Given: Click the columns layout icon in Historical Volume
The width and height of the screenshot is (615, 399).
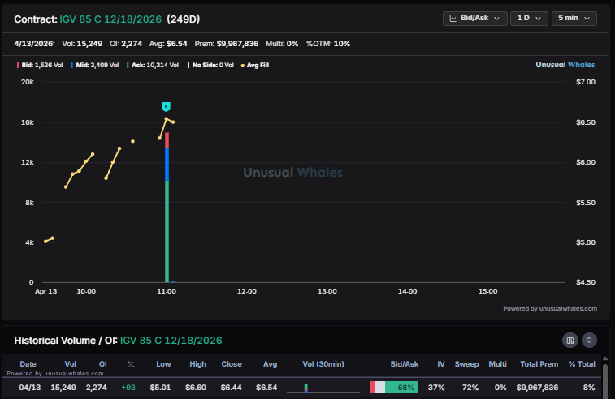Looking at the screenshot, I should tap(570, 340).
